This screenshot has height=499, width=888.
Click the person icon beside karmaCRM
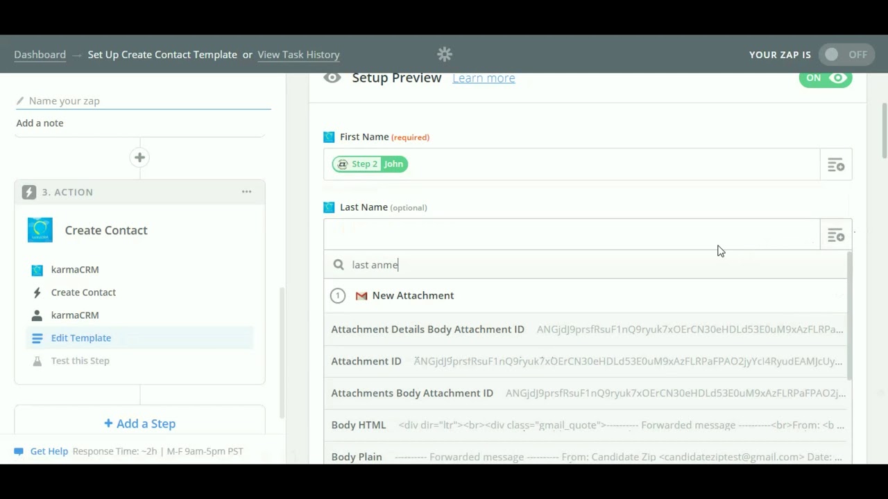(37, 315)
